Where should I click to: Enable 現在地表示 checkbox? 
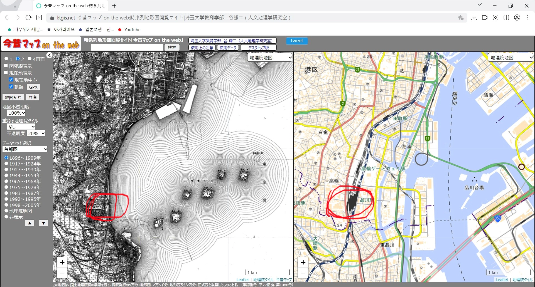6,73
